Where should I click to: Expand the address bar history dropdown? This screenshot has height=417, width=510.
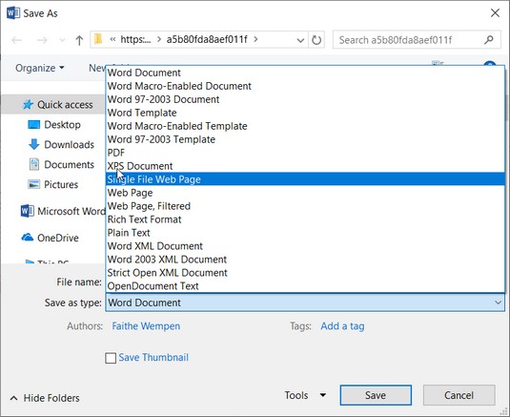coord(300,40)
